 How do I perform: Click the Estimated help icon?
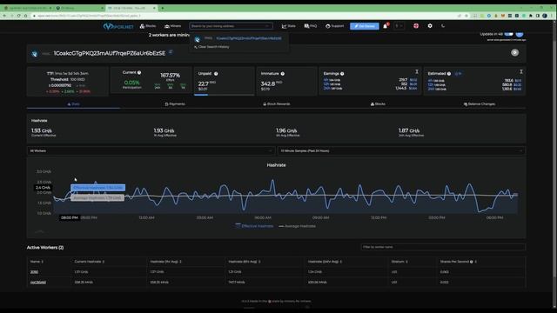449,74
